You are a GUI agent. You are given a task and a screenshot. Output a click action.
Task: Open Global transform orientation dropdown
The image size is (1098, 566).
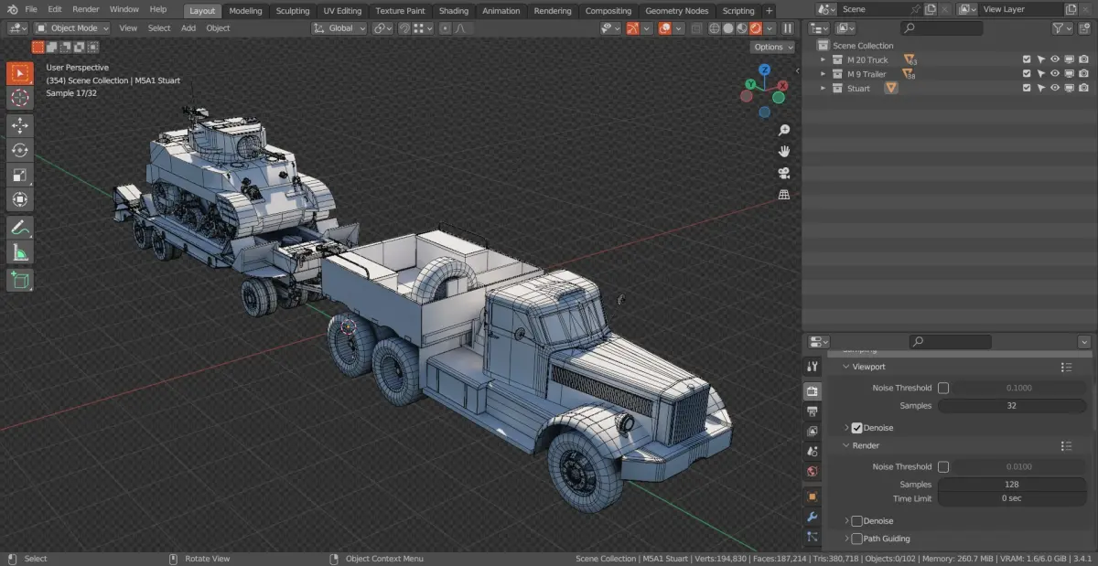339,28
